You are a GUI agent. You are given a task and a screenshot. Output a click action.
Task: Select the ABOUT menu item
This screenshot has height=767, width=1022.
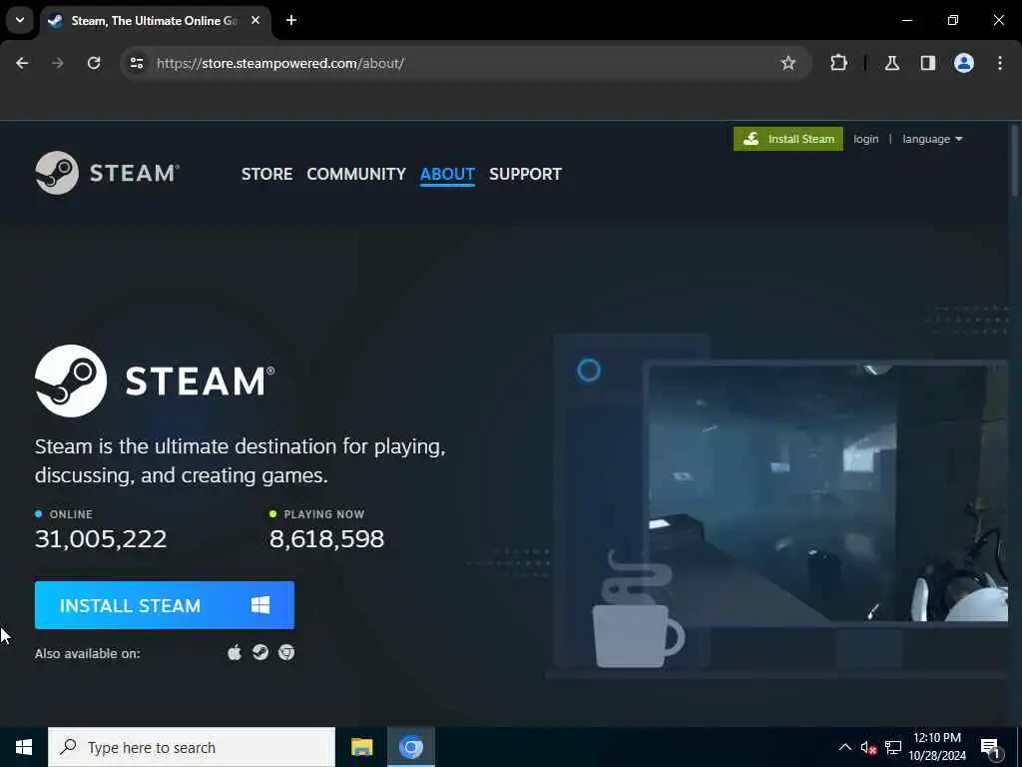pos(447,174)
